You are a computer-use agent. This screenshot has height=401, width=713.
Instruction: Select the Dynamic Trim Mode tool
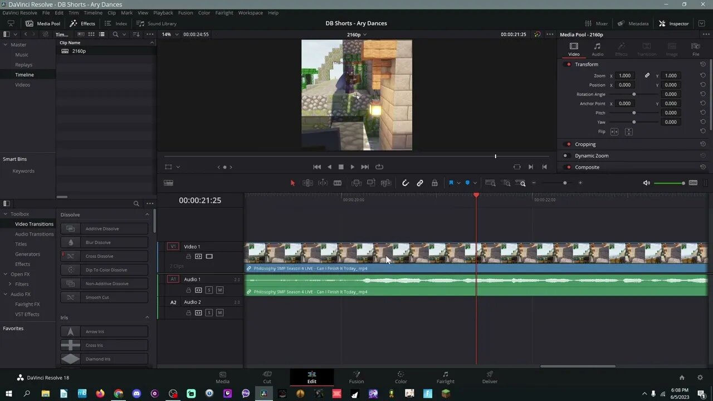323,183
